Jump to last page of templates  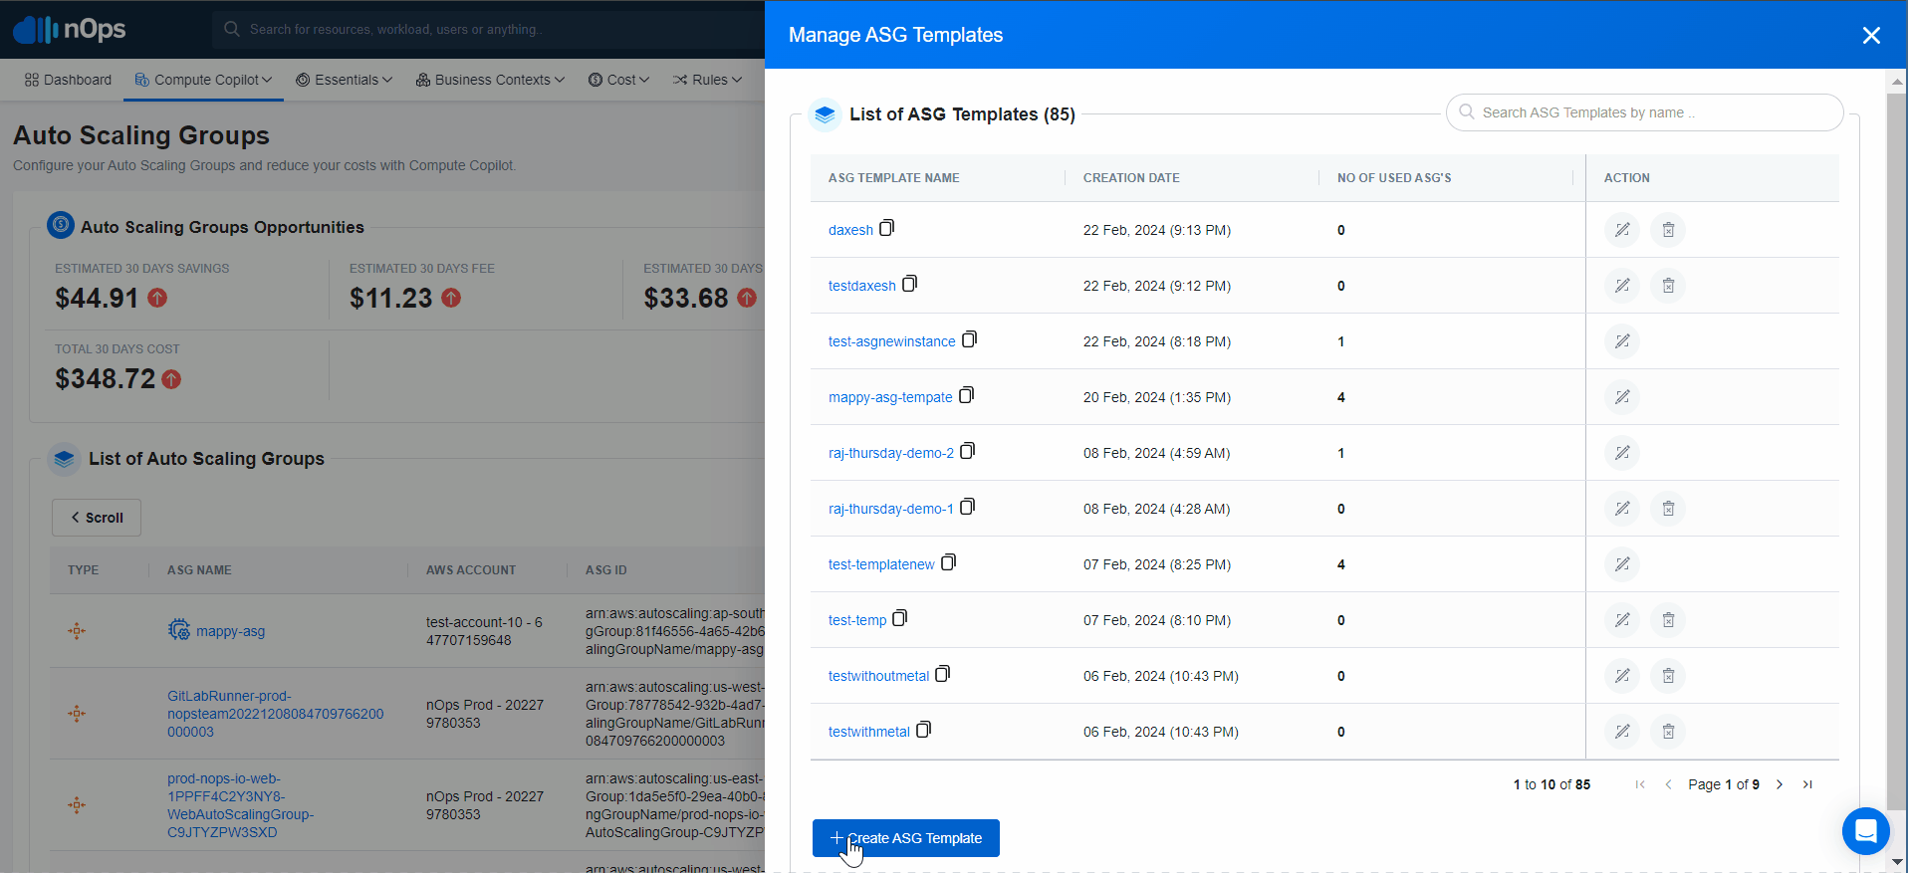pyautogui.click(x=1807, y=784)
